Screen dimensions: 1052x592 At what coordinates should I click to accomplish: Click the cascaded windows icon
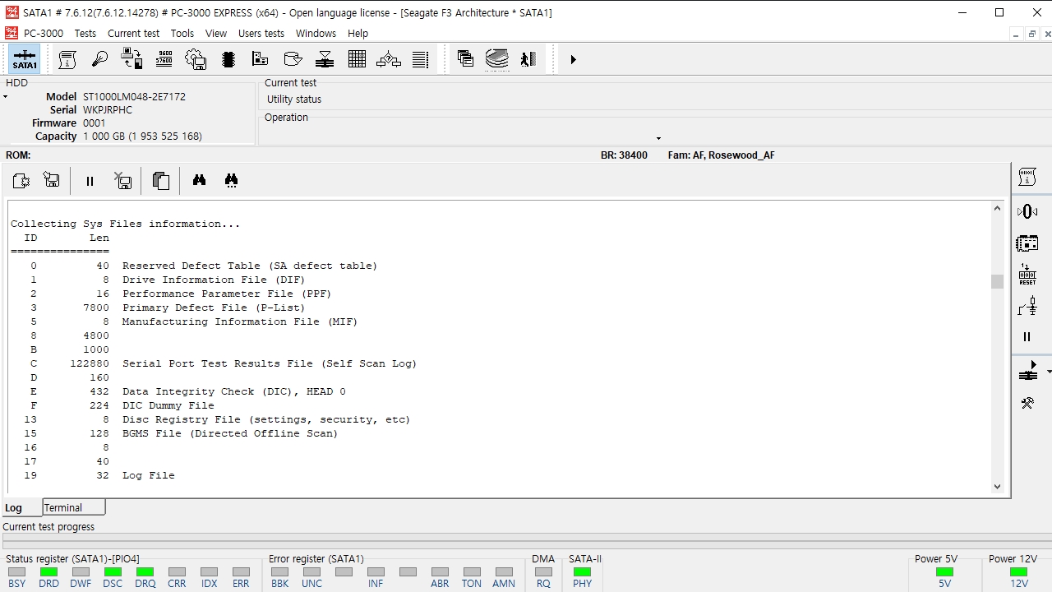pos(465,59)
